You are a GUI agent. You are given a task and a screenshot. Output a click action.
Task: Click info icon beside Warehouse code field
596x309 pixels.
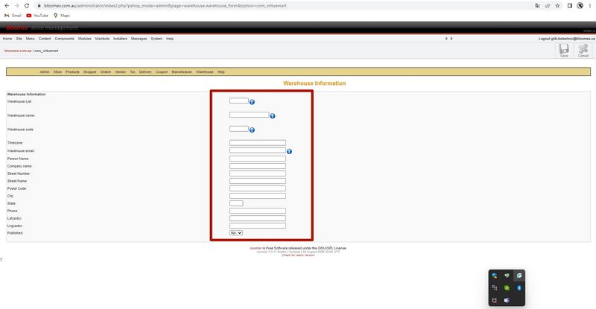coord(252,130)
